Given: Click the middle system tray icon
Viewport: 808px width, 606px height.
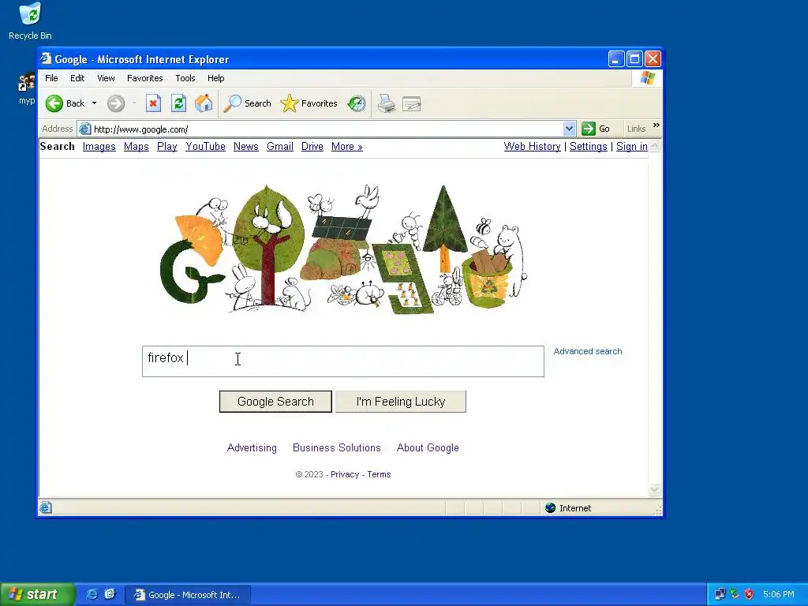Looking at the screenshot, I should (x=735, y=594).
